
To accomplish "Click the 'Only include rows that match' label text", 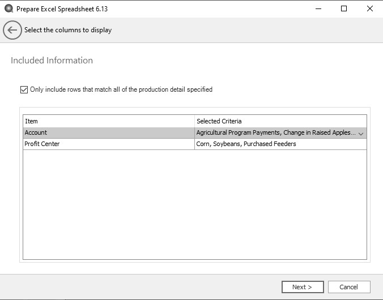I will pos(121,89).
